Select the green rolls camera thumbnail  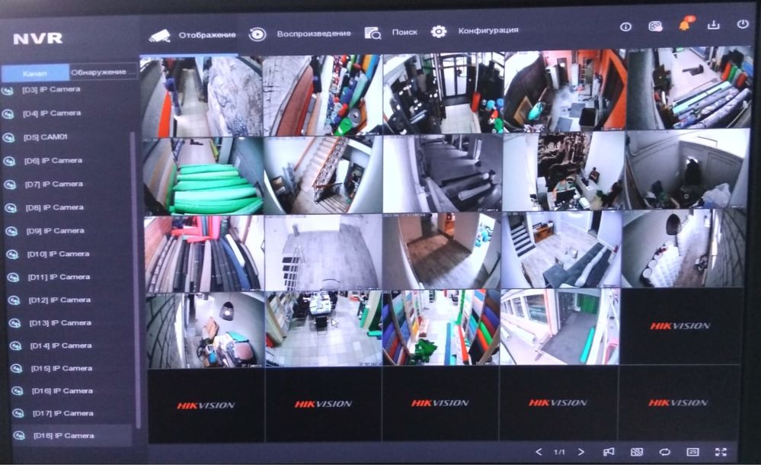click(x=203, y=176)
